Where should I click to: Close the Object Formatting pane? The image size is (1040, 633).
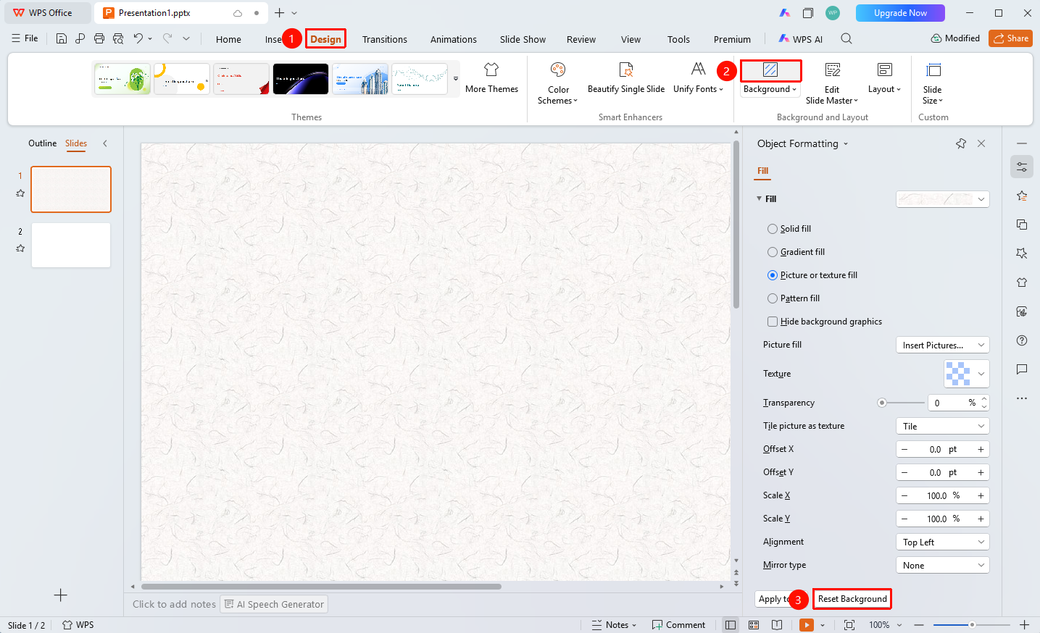[x=981, y=143]
